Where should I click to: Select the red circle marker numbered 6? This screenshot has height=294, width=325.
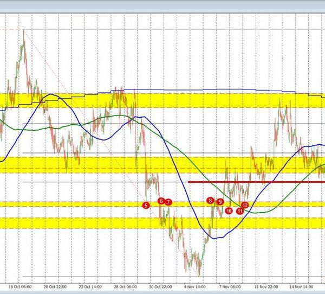click(x=161, y=201)
